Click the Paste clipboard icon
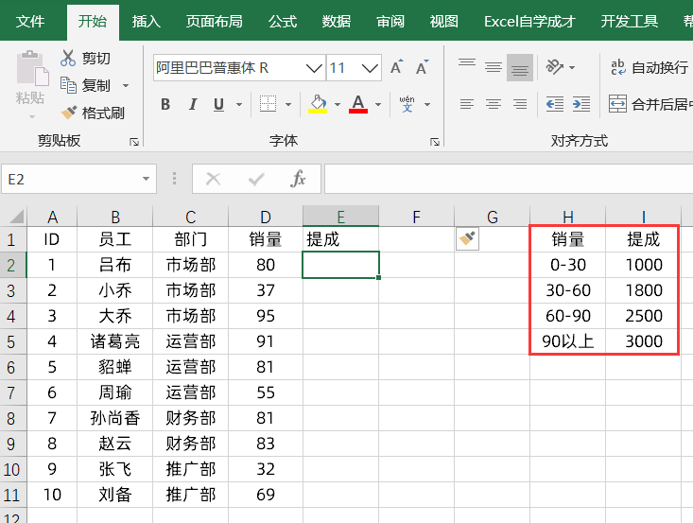The height and width of the screenshot is (523, 693). pyautogui.click(x=32, y=68)
